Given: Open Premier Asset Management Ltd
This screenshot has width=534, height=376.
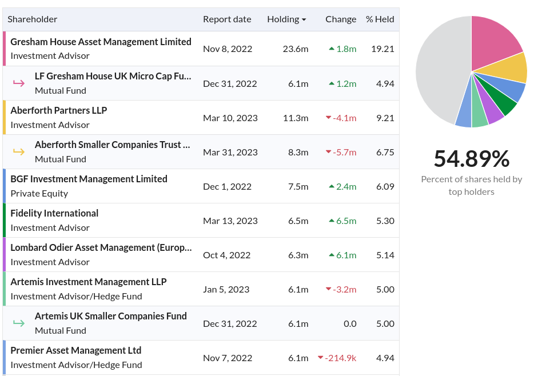Looking at the screenshot, I should [x=76, y=350].
